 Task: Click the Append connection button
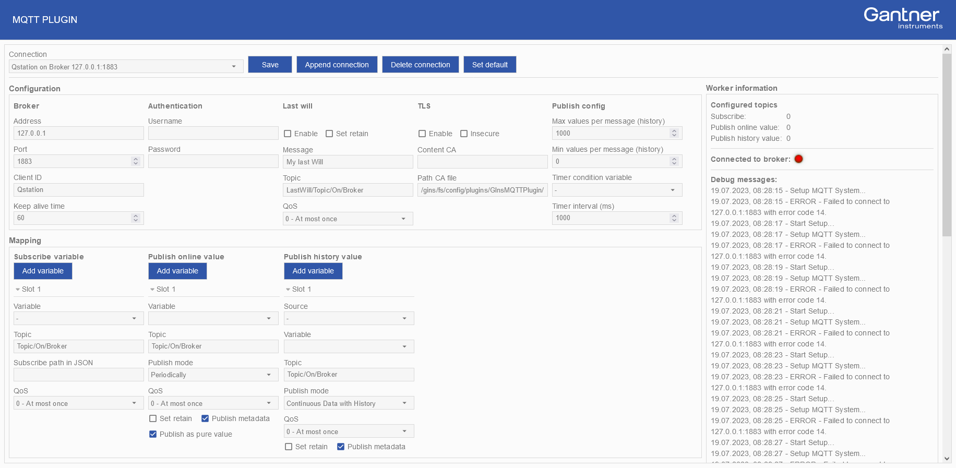tap(337, 65)
